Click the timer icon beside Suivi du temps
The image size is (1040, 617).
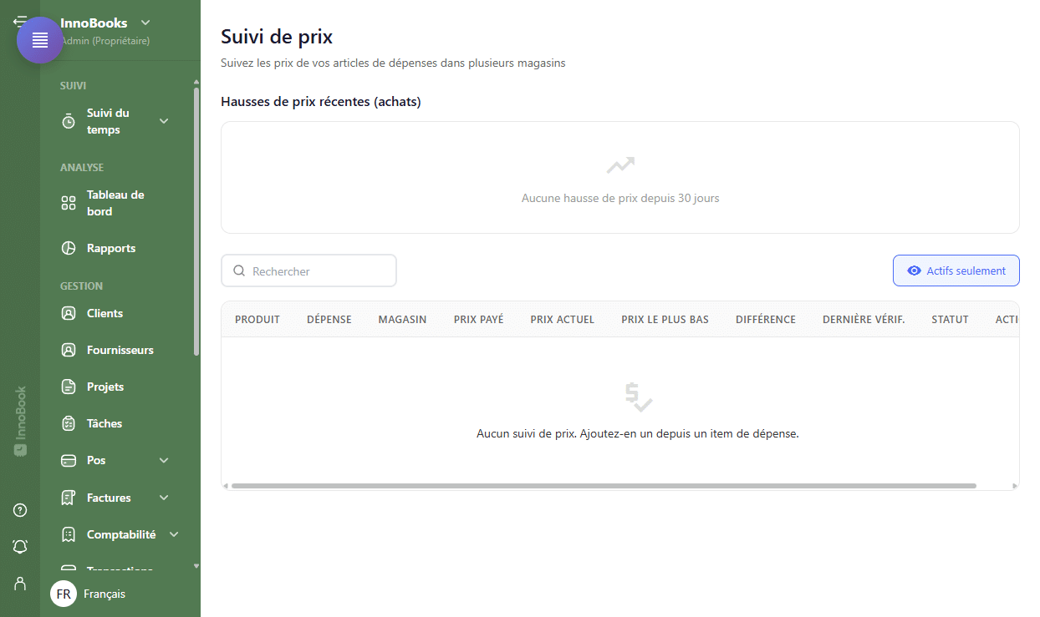(x=69, y=122)
